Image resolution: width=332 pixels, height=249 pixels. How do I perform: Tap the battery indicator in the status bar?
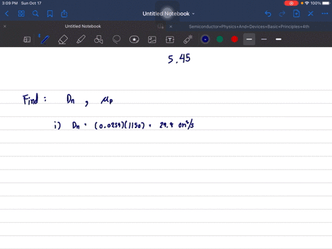[326, 3]
